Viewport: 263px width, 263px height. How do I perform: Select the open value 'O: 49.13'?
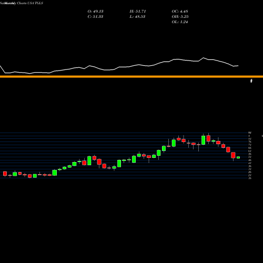95,12
